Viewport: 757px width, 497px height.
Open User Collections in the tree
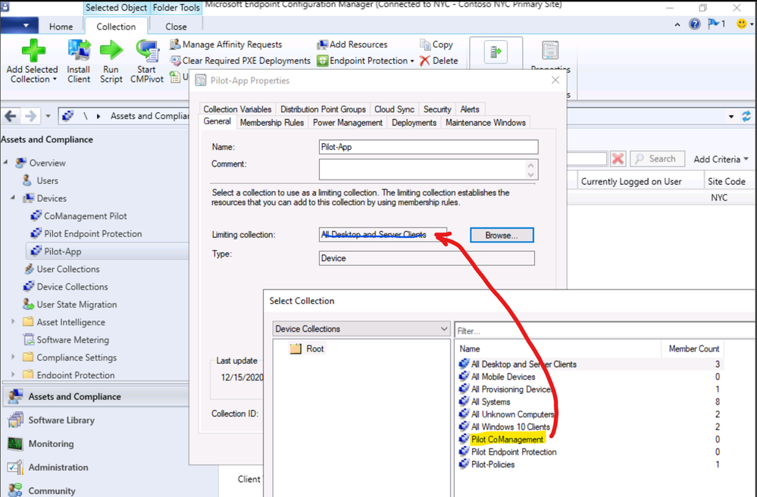[68, 269]
